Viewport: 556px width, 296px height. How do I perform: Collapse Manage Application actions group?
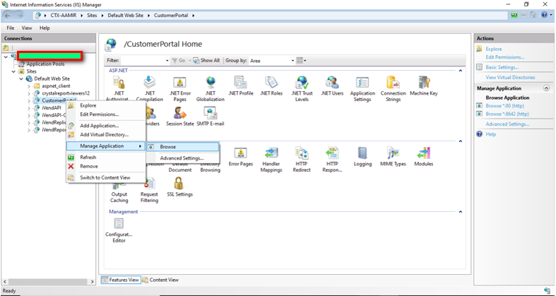pyautogui.click(x=546, y=88)
